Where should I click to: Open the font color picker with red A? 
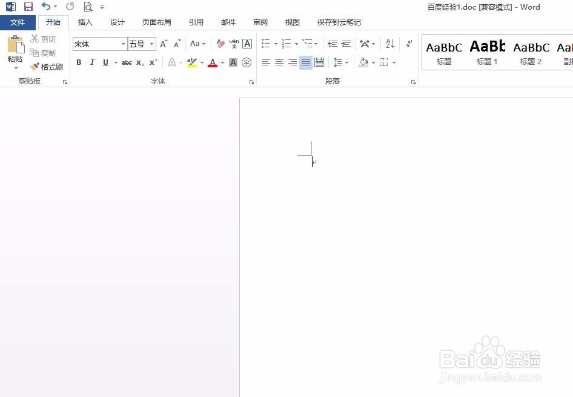point(213,62)
